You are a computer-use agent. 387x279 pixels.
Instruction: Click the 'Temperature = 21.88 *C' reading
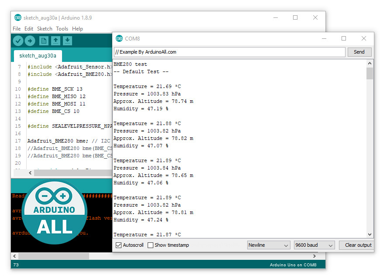pyautogui.click(x=147, y=123)
